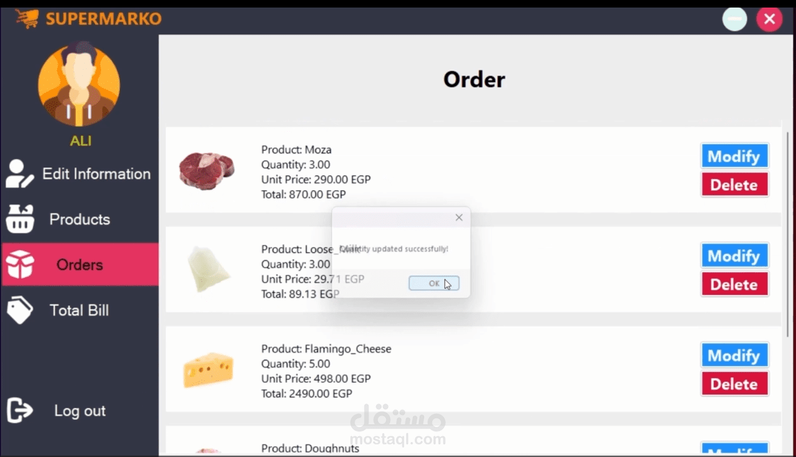The image size is (796, 457).
Task: Click the Flamingo_Cheese product image
Action: 208,369
